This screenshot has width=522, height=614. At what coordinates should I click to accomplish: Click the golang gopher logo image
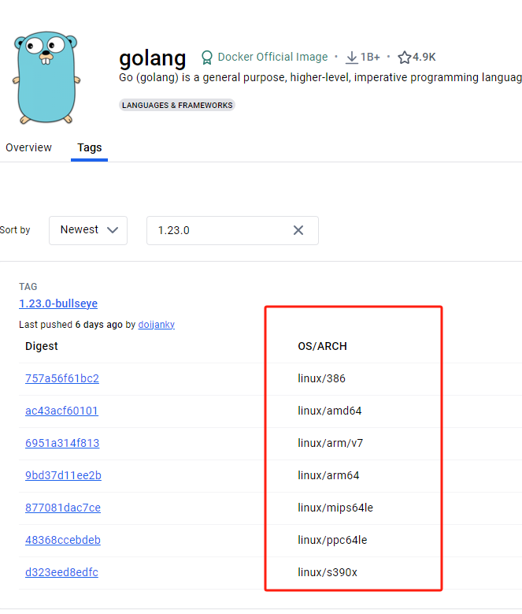[x=47, y=78]
